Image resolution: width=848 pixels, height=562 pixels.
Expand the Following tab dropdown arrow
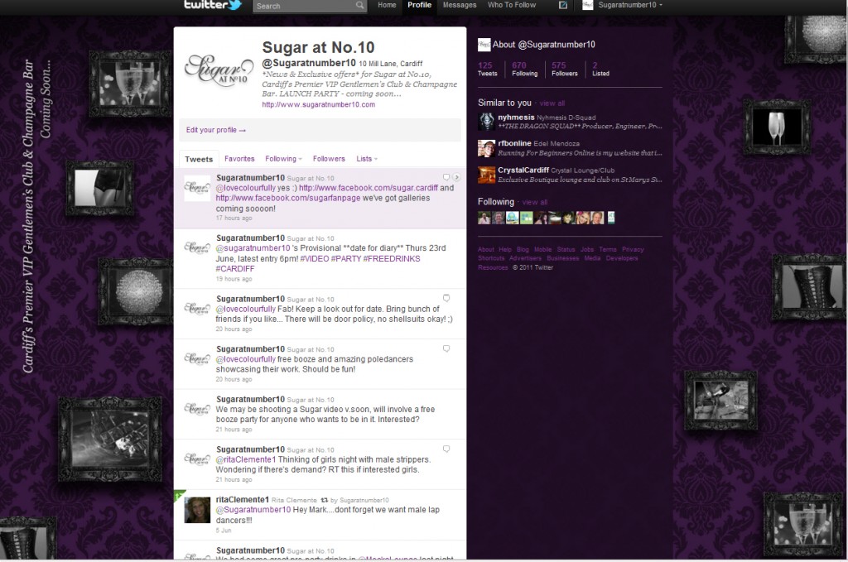tap(300, 160)
